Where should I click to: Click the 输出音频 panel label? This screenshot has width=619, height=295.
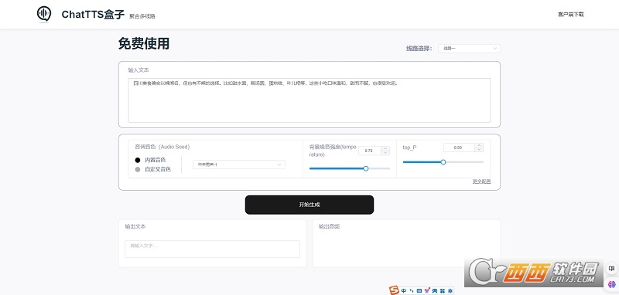(x=330, y=226)
